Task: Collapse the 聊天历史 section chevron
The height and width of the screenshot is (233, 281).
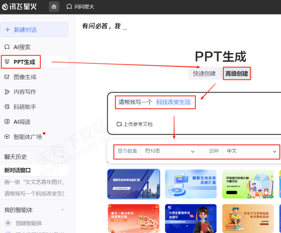Action: [x=63, y=157]
